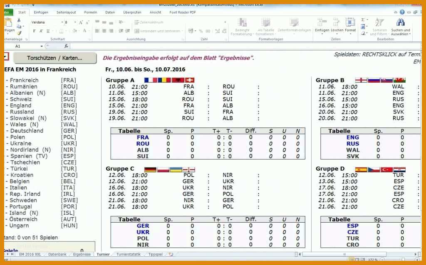Align text left in the Ausrichtung group
This screenshot has width=426, height=265.
tap(97, 31)
